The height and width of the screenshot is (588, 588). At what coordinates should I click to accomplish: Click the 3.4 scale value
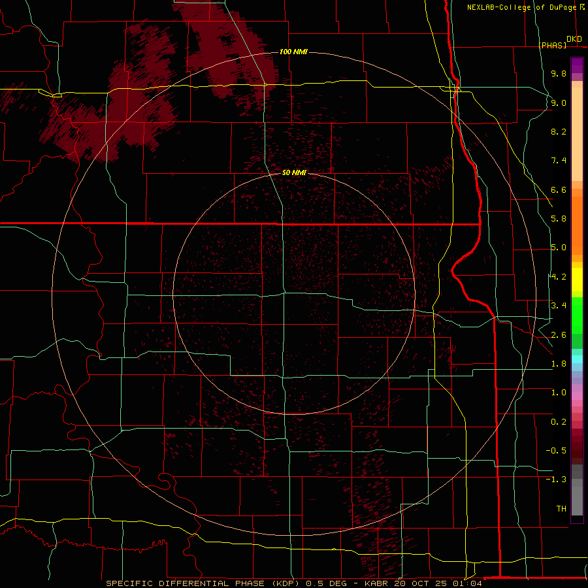pos(559,306)
